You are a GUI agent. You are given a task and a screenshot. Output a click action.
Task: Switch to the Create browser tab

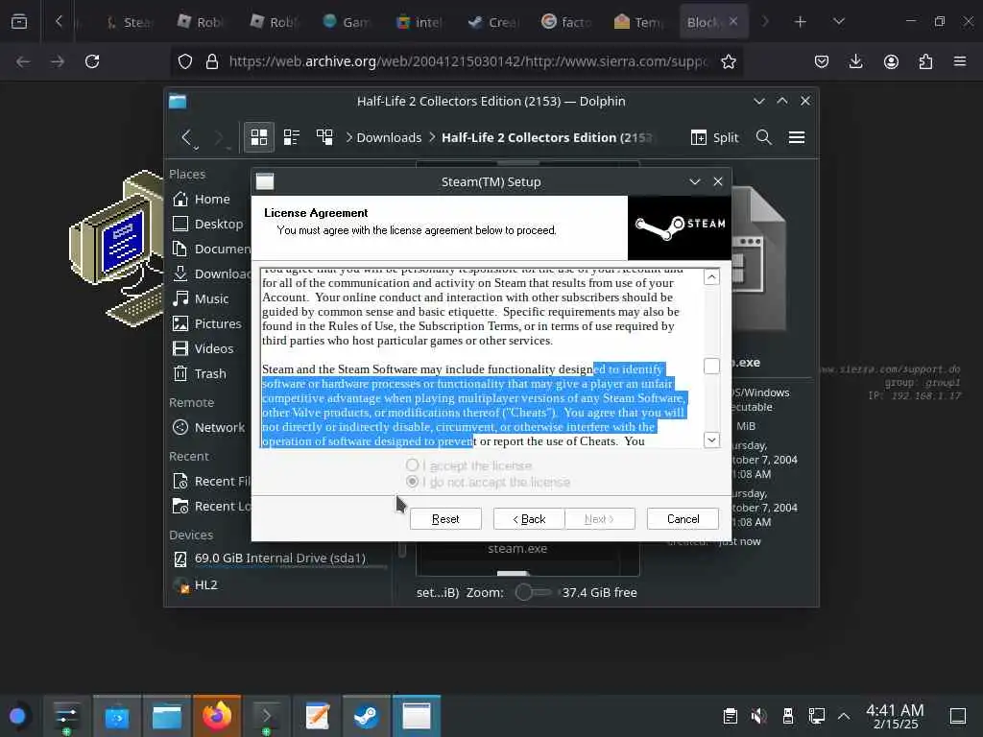(x=493, y=22)
